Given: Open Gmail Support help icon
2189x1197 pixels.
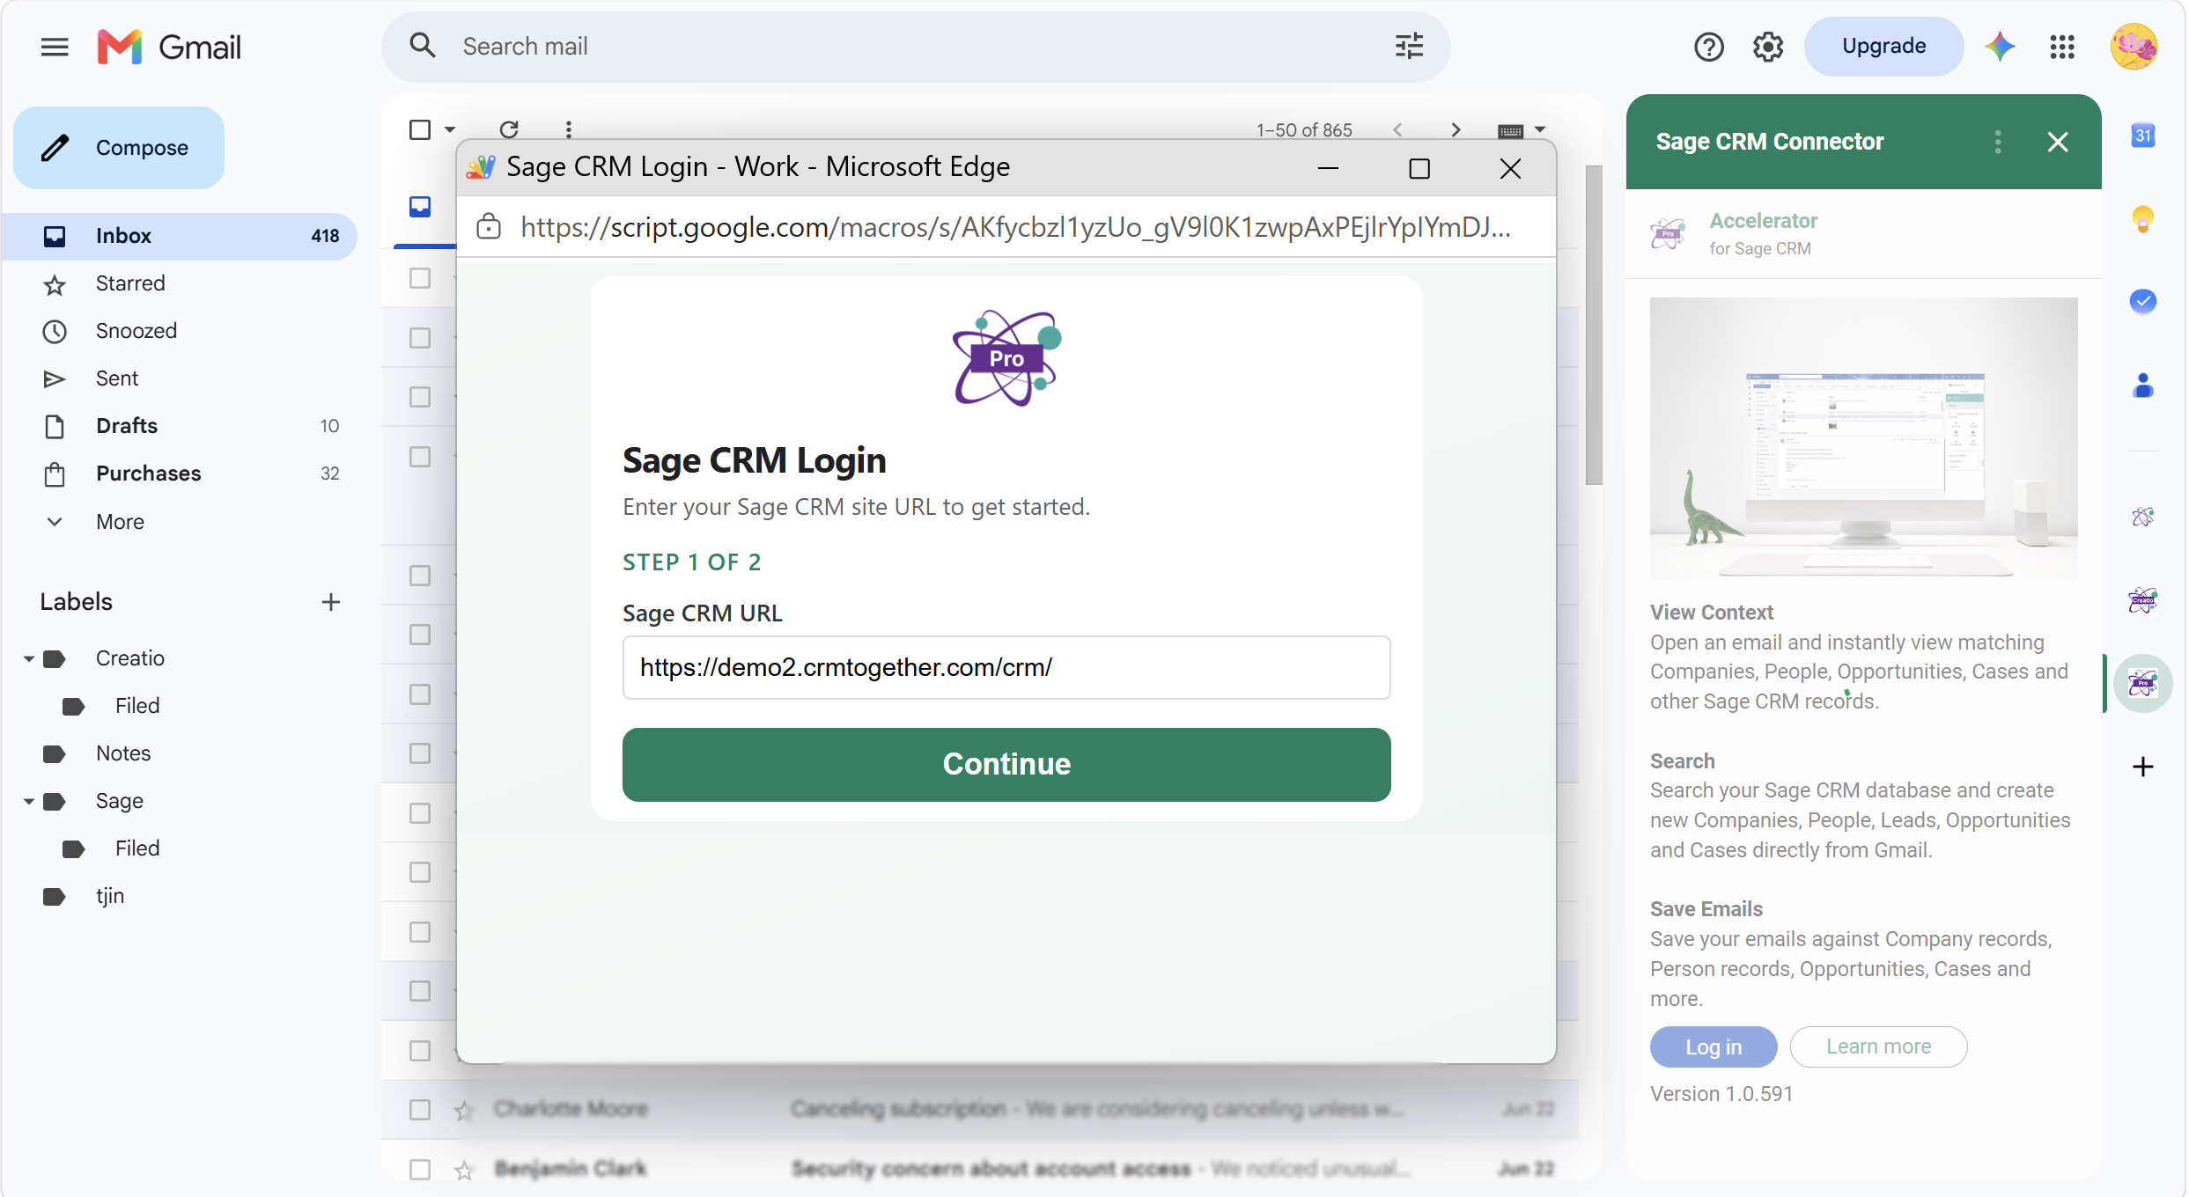Looking at the screenshot, I should tap(1708, 47).
